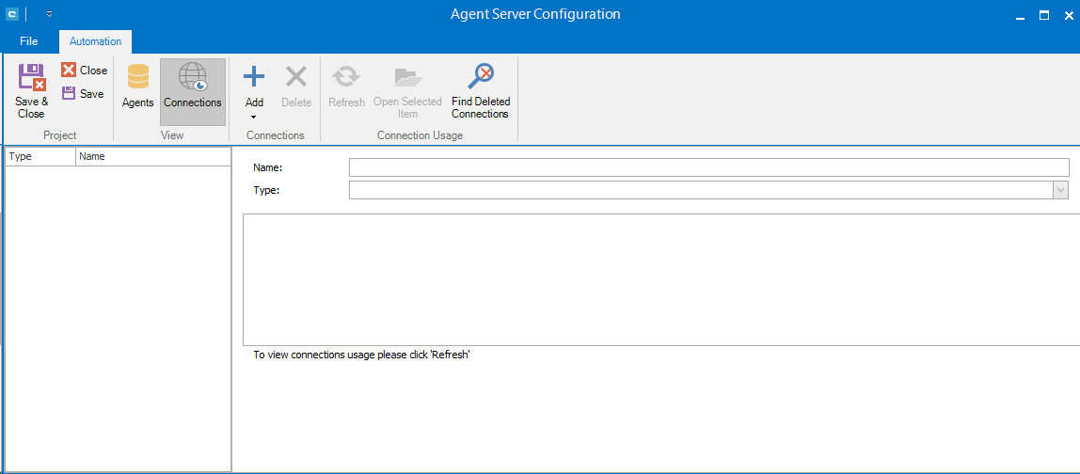Expand the Type combo box

tap(1061, 190)
